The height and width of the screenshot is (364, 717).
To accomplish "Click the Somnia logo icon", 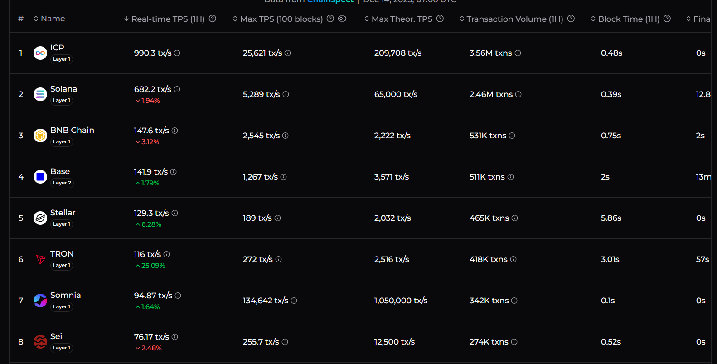I will 40,301.
